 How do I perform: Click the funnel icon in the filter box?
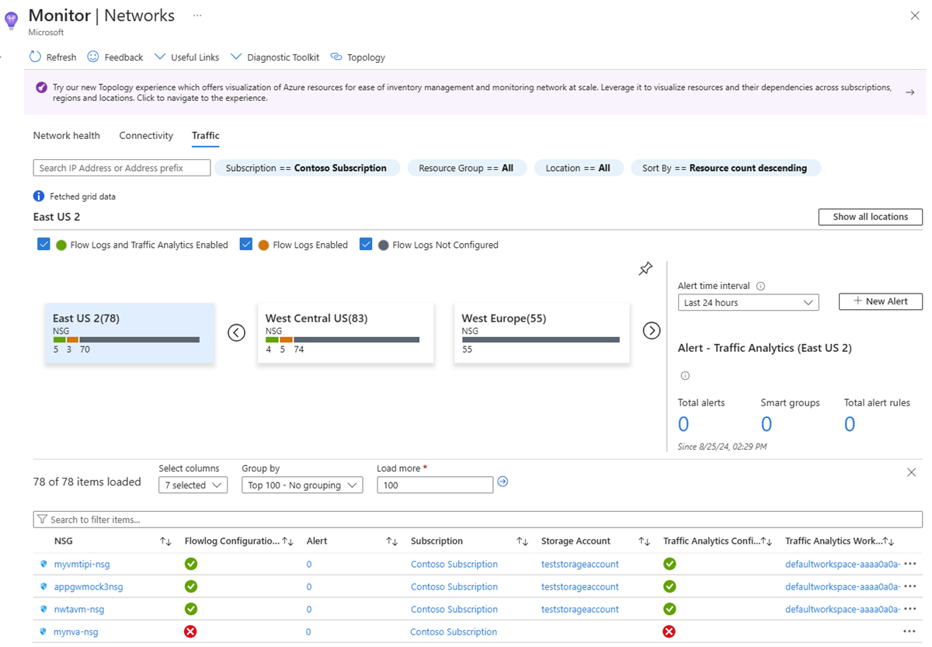pyautogui.click(x=43, y=519)
